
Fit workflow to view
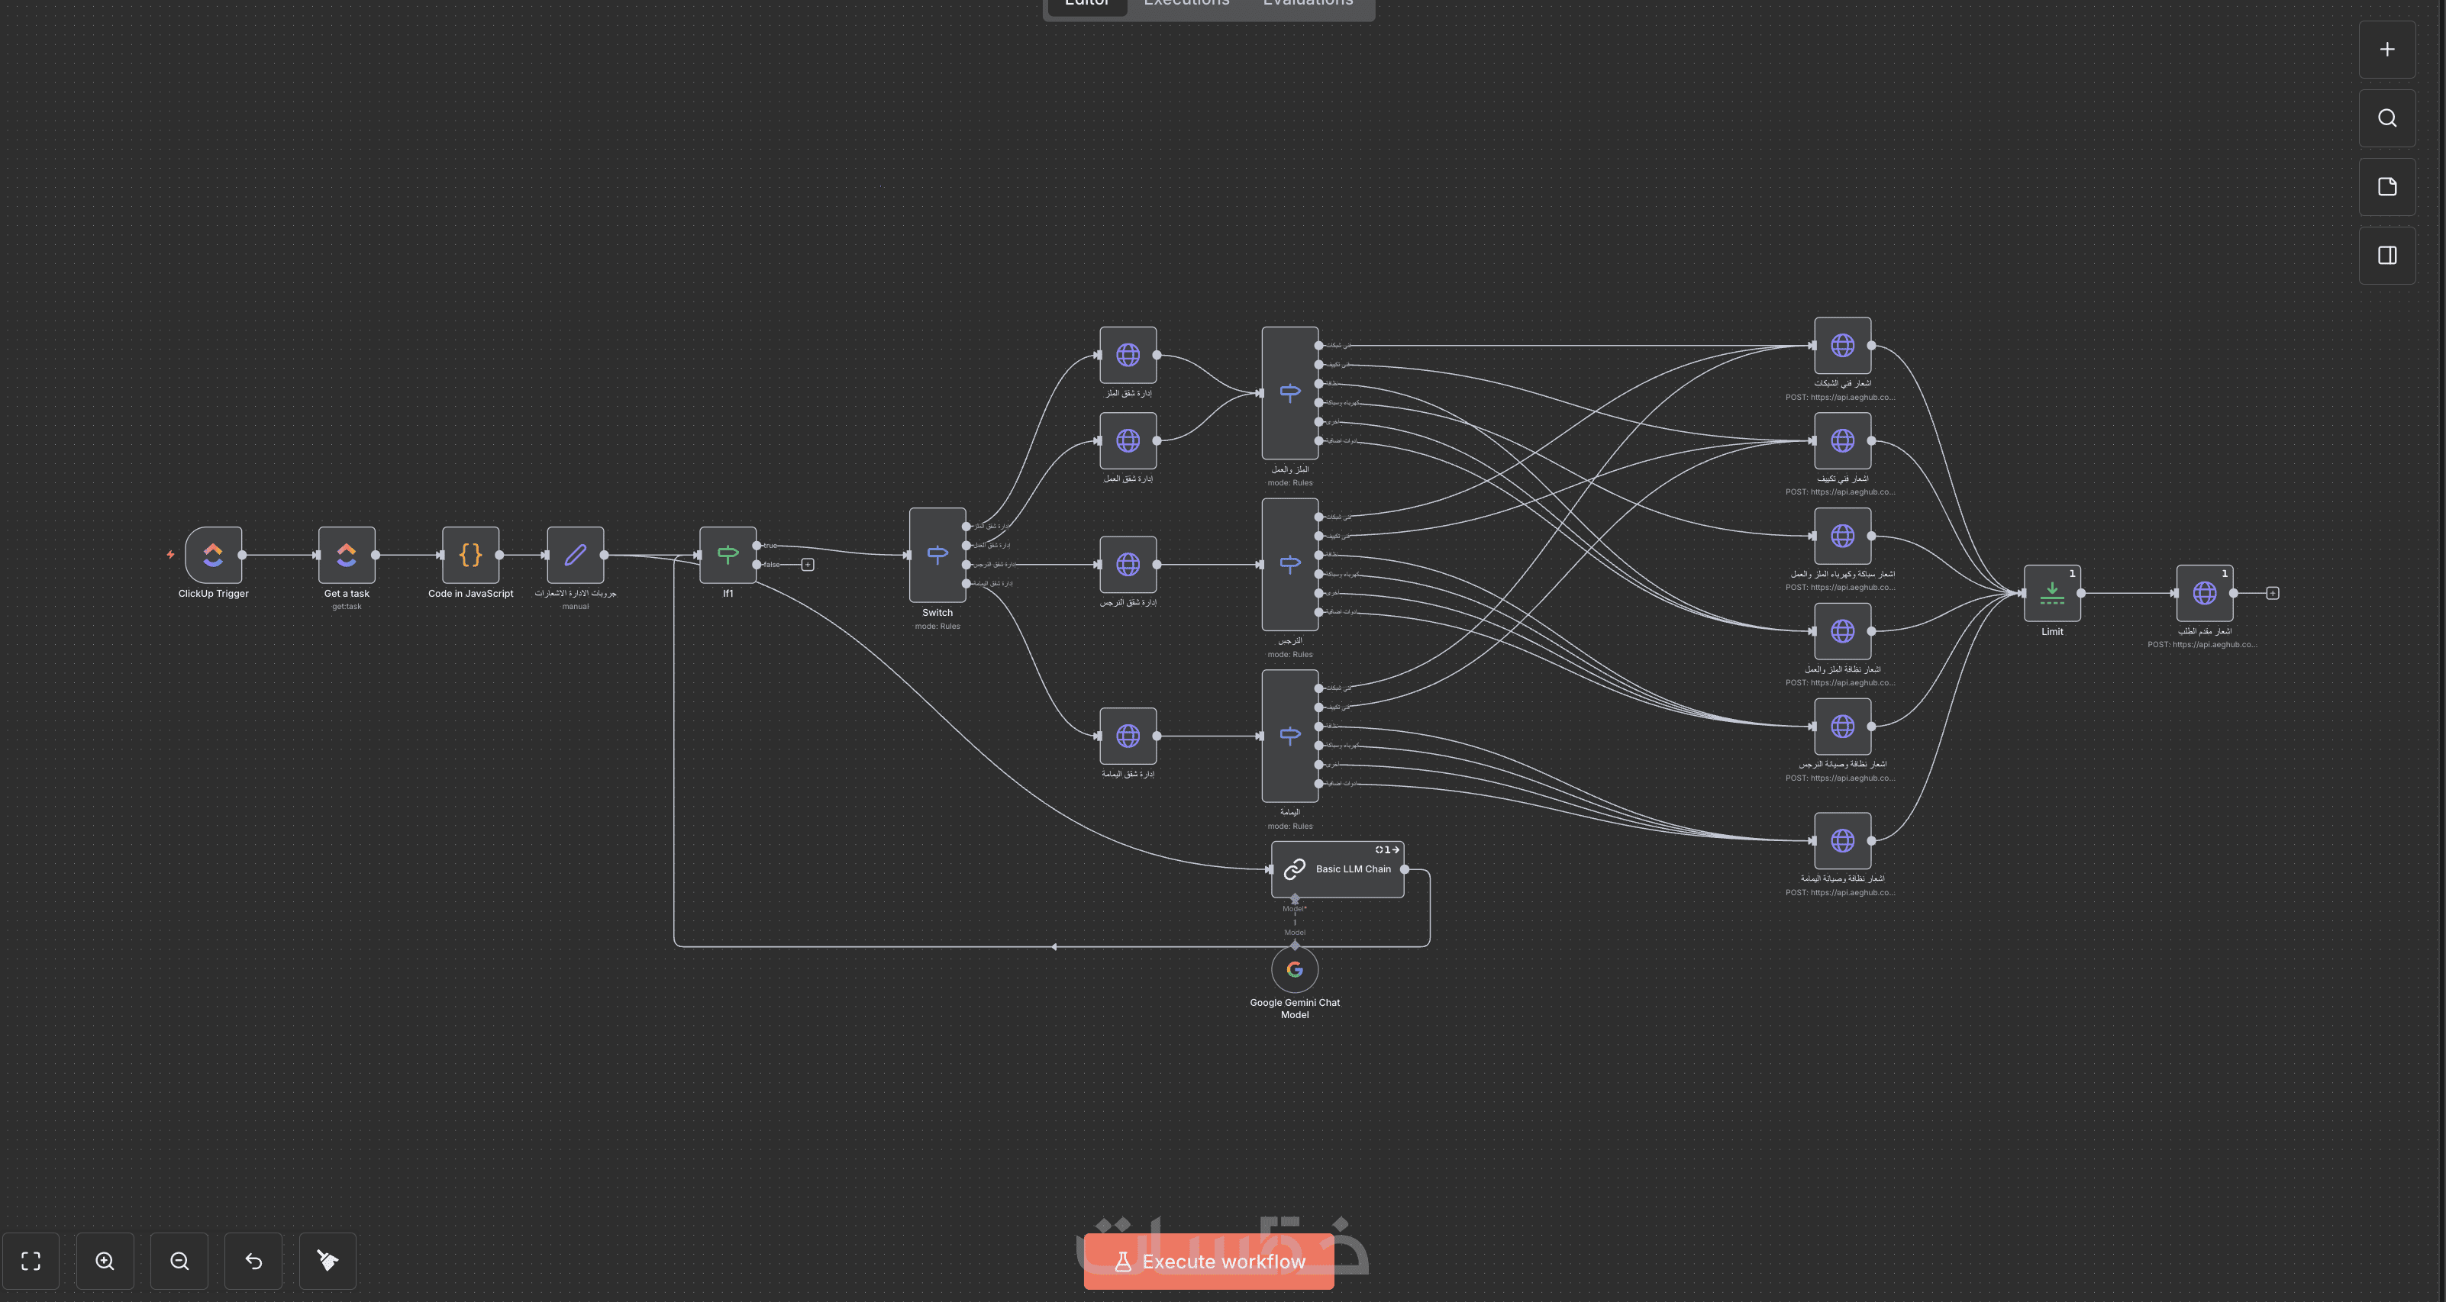[x=31, y=1260]
